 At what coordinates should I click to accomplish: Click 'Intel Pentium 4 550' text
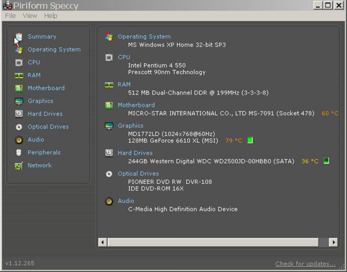pyautogui.click(x=157, y=65)
